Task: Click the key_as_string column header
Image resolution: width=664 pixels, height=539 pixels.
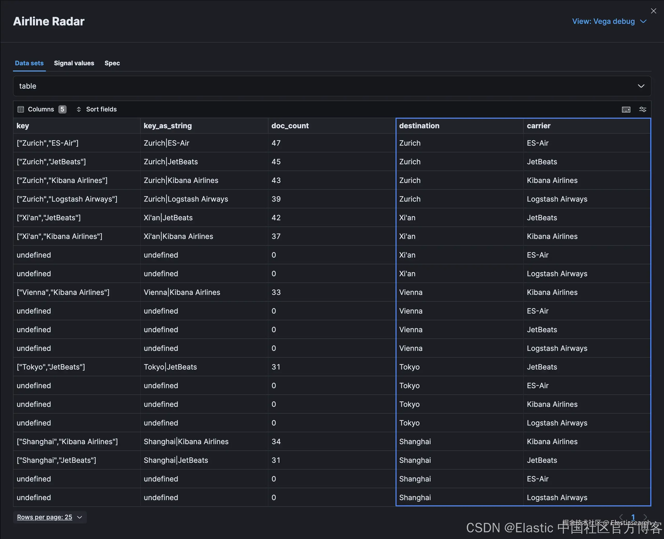Action: [x=168, y=126]
